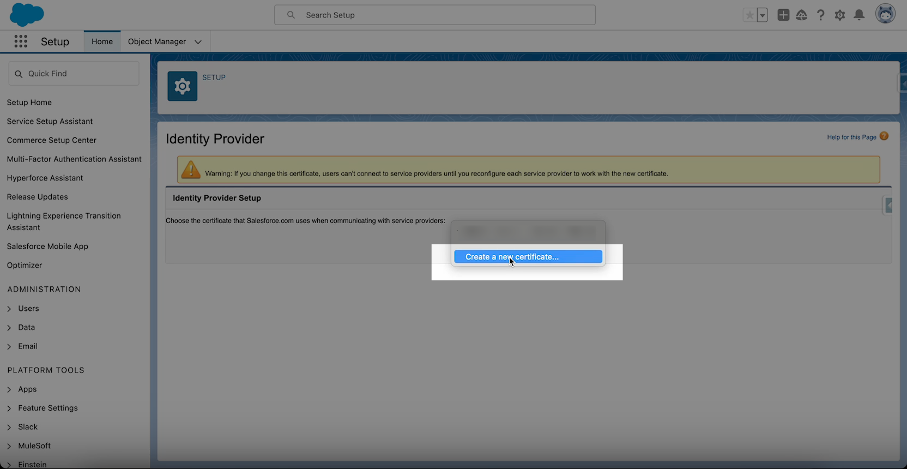The width and height of the screenshot is (907, 469).
Task: Open the Help for this Page link
Action: (x=851, y=137)
